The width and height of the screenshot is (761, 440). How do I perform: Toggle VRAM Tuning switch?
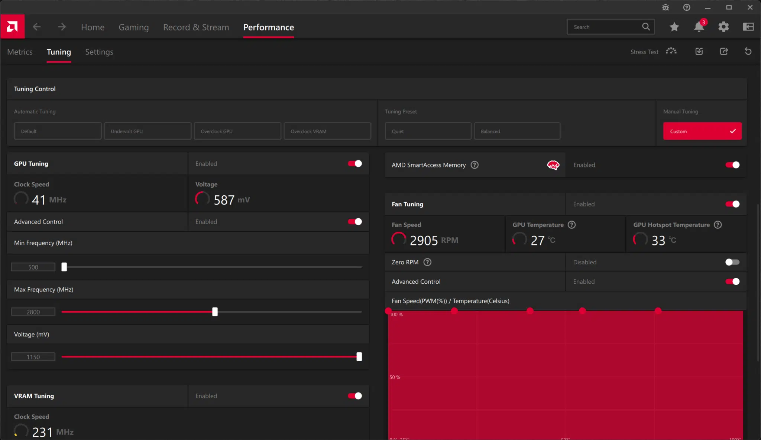355,396
